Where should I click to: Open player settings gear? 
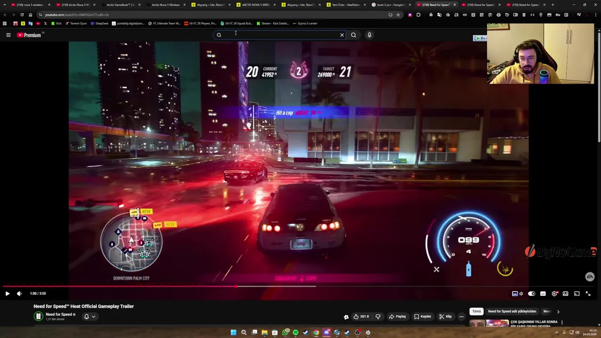554,294
